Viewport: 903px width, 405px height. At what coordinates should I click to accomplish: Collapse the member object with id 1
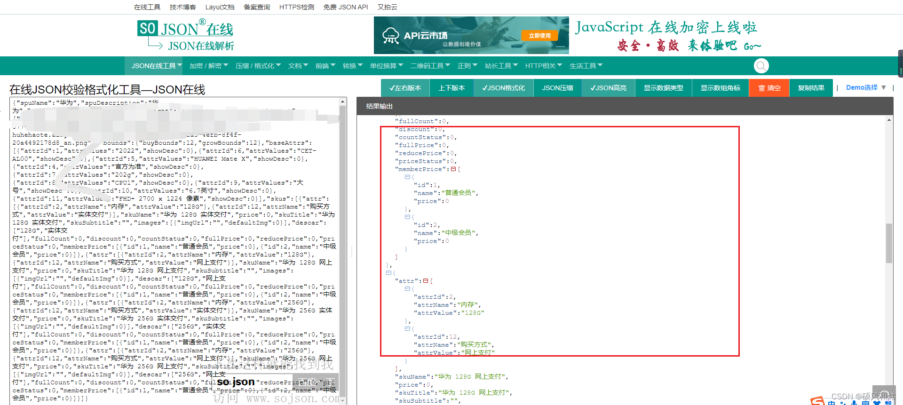[x=407, y=177]
